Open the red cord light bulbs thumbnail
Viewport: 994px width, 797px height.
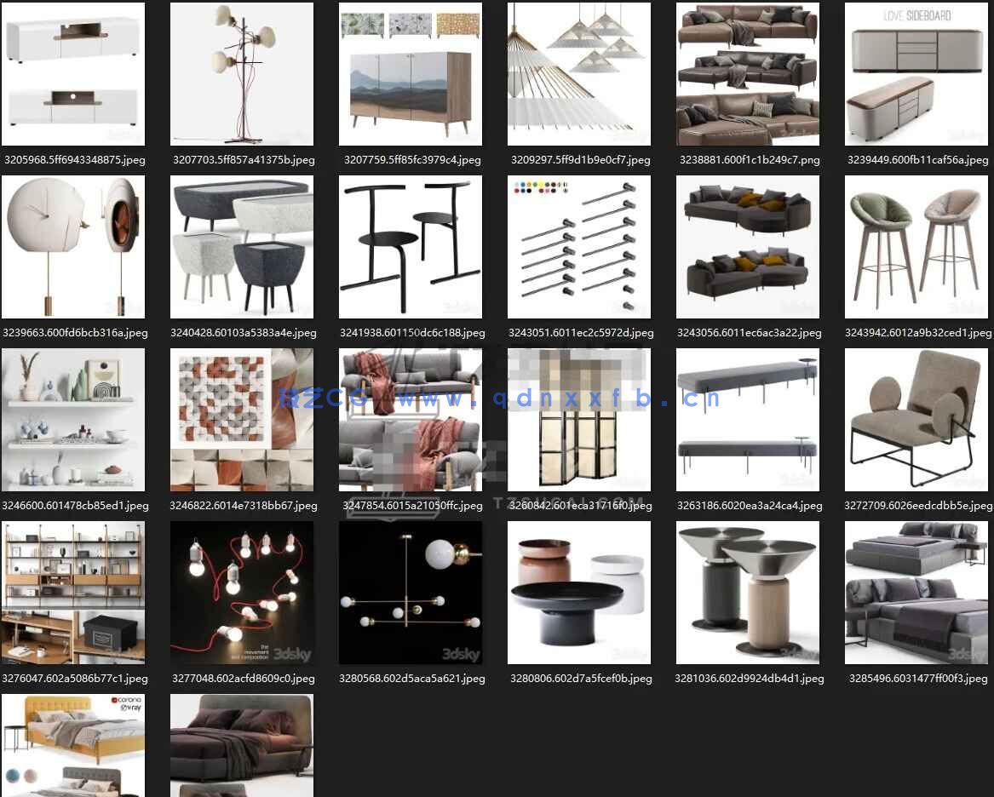tap(242, 593)
